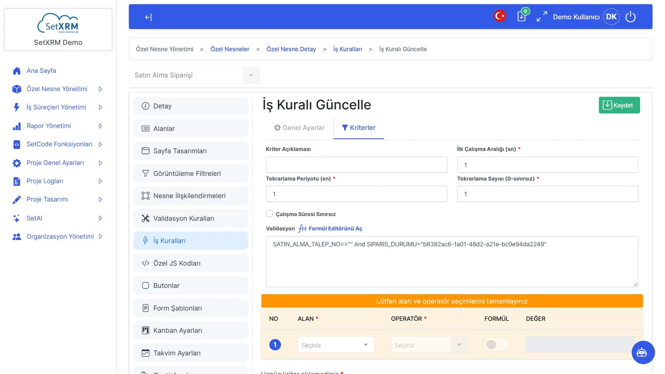Open the chatbot assistant bubble
This screenshot has height=374, width=665.
(643, 353)
